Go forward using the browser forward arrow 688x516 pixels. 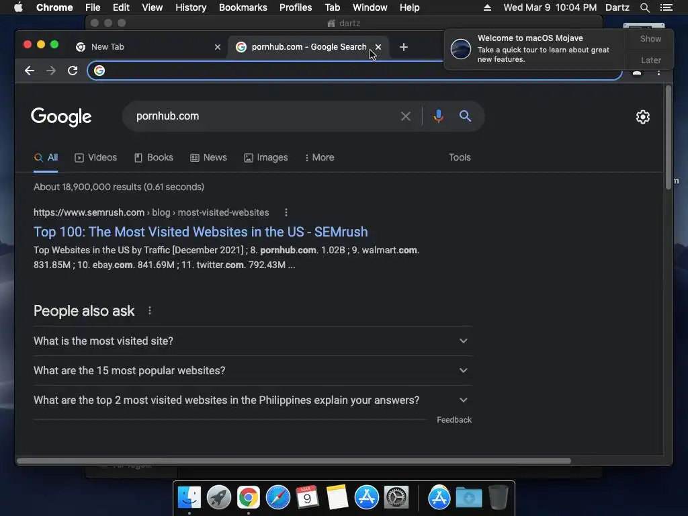[x=51, y=71]
